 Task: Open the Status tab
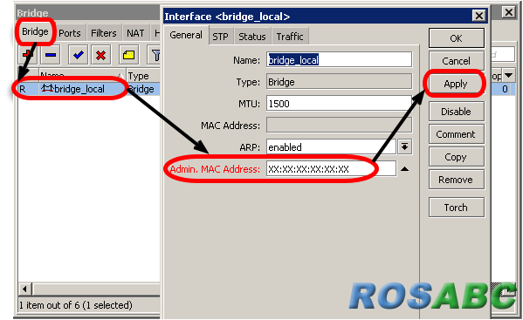pyautogui.click(x=252, y=37)
